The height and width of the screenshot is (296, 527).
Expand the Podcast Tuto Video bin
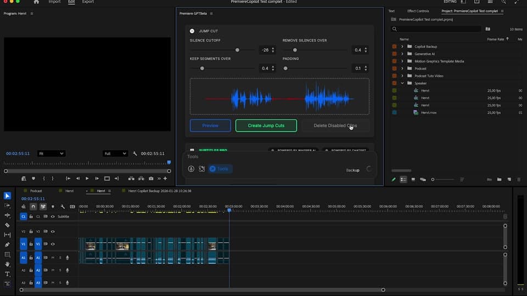[x=402, y=76]
